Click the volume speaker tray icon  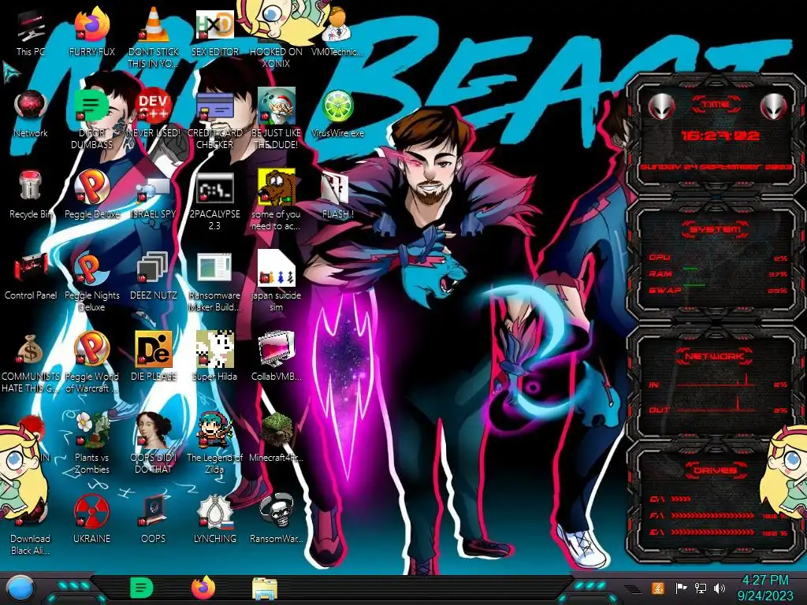click(720, 588)
